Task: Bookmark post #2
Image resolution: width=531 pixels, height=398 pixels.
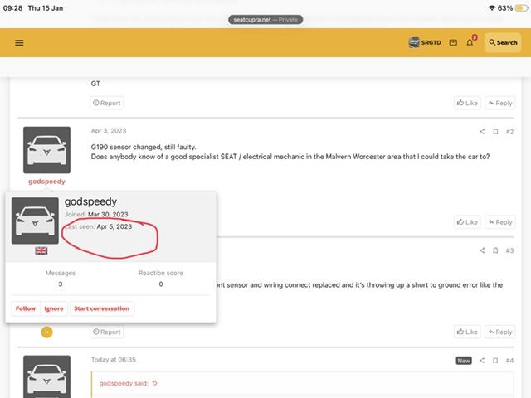Action: (495, 131)
